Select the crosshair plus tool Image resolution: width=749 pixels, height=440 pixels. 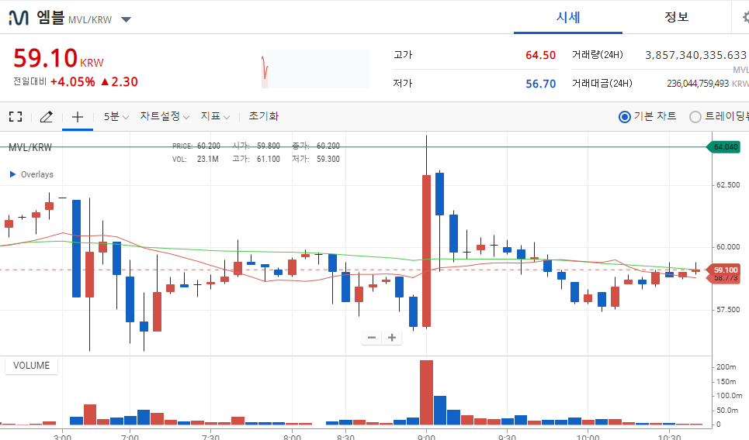coord(78,117)
